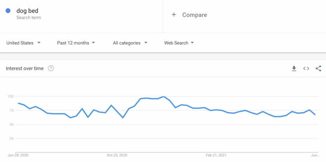Change the Web Search type dropdown
326x162 pixels.
[x=179, y=43]
